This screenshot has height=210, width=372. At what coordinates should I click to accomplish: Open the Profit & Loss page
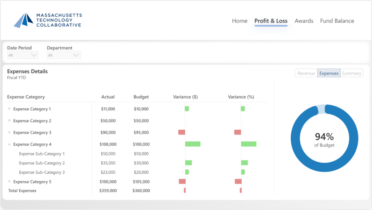(271, 21)
